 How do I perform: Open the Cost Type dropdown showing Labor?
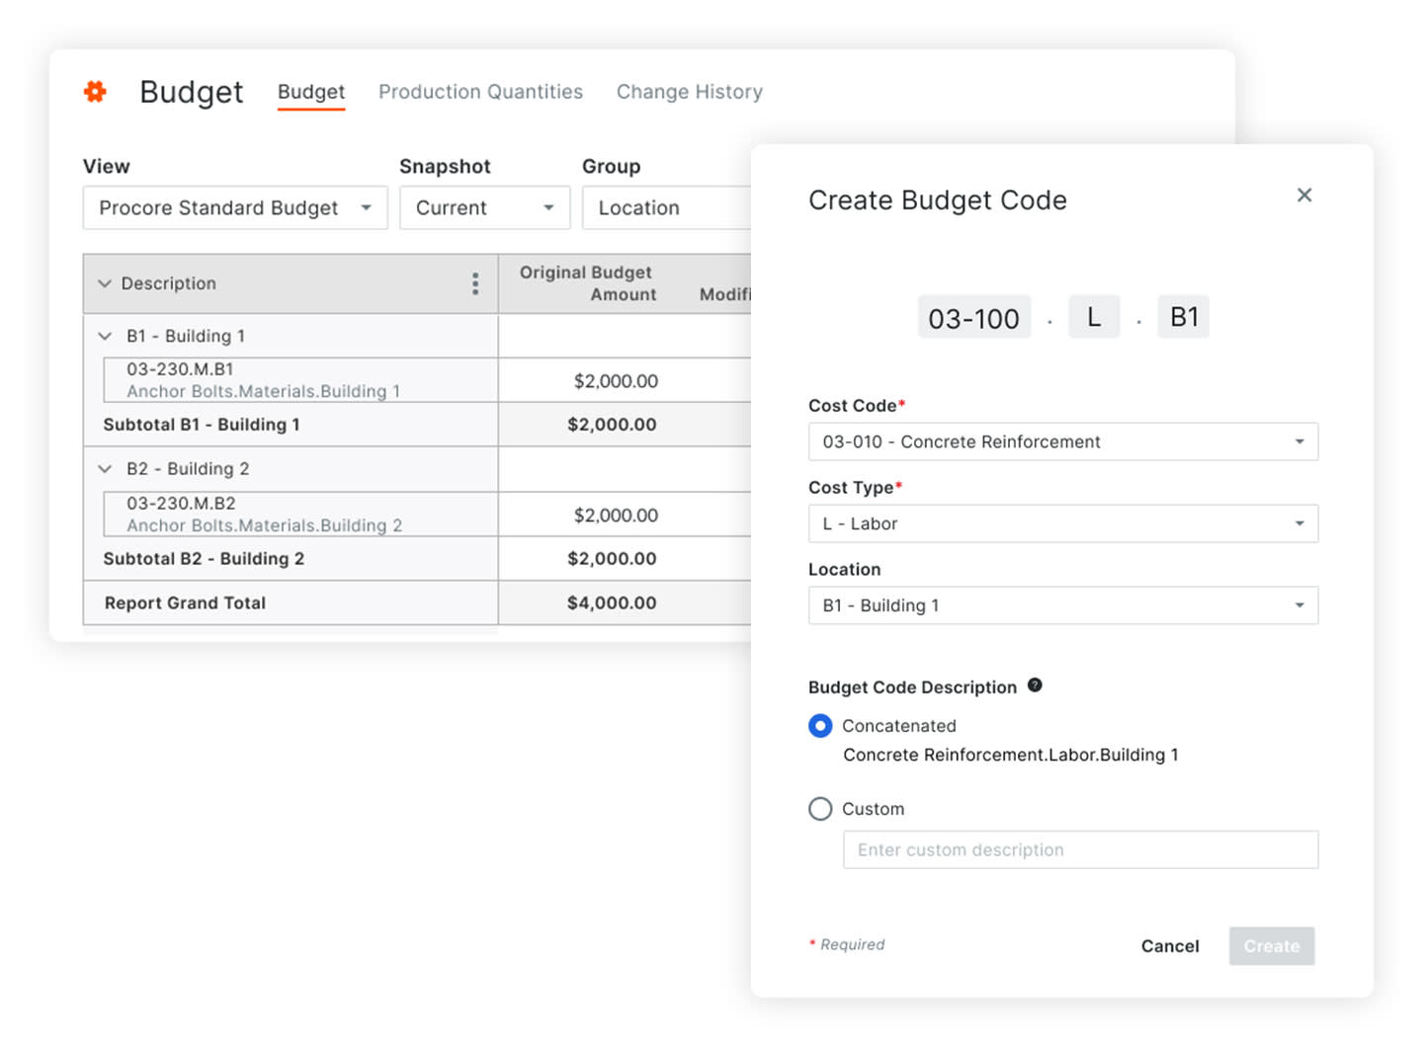[x=1063, y=523]
